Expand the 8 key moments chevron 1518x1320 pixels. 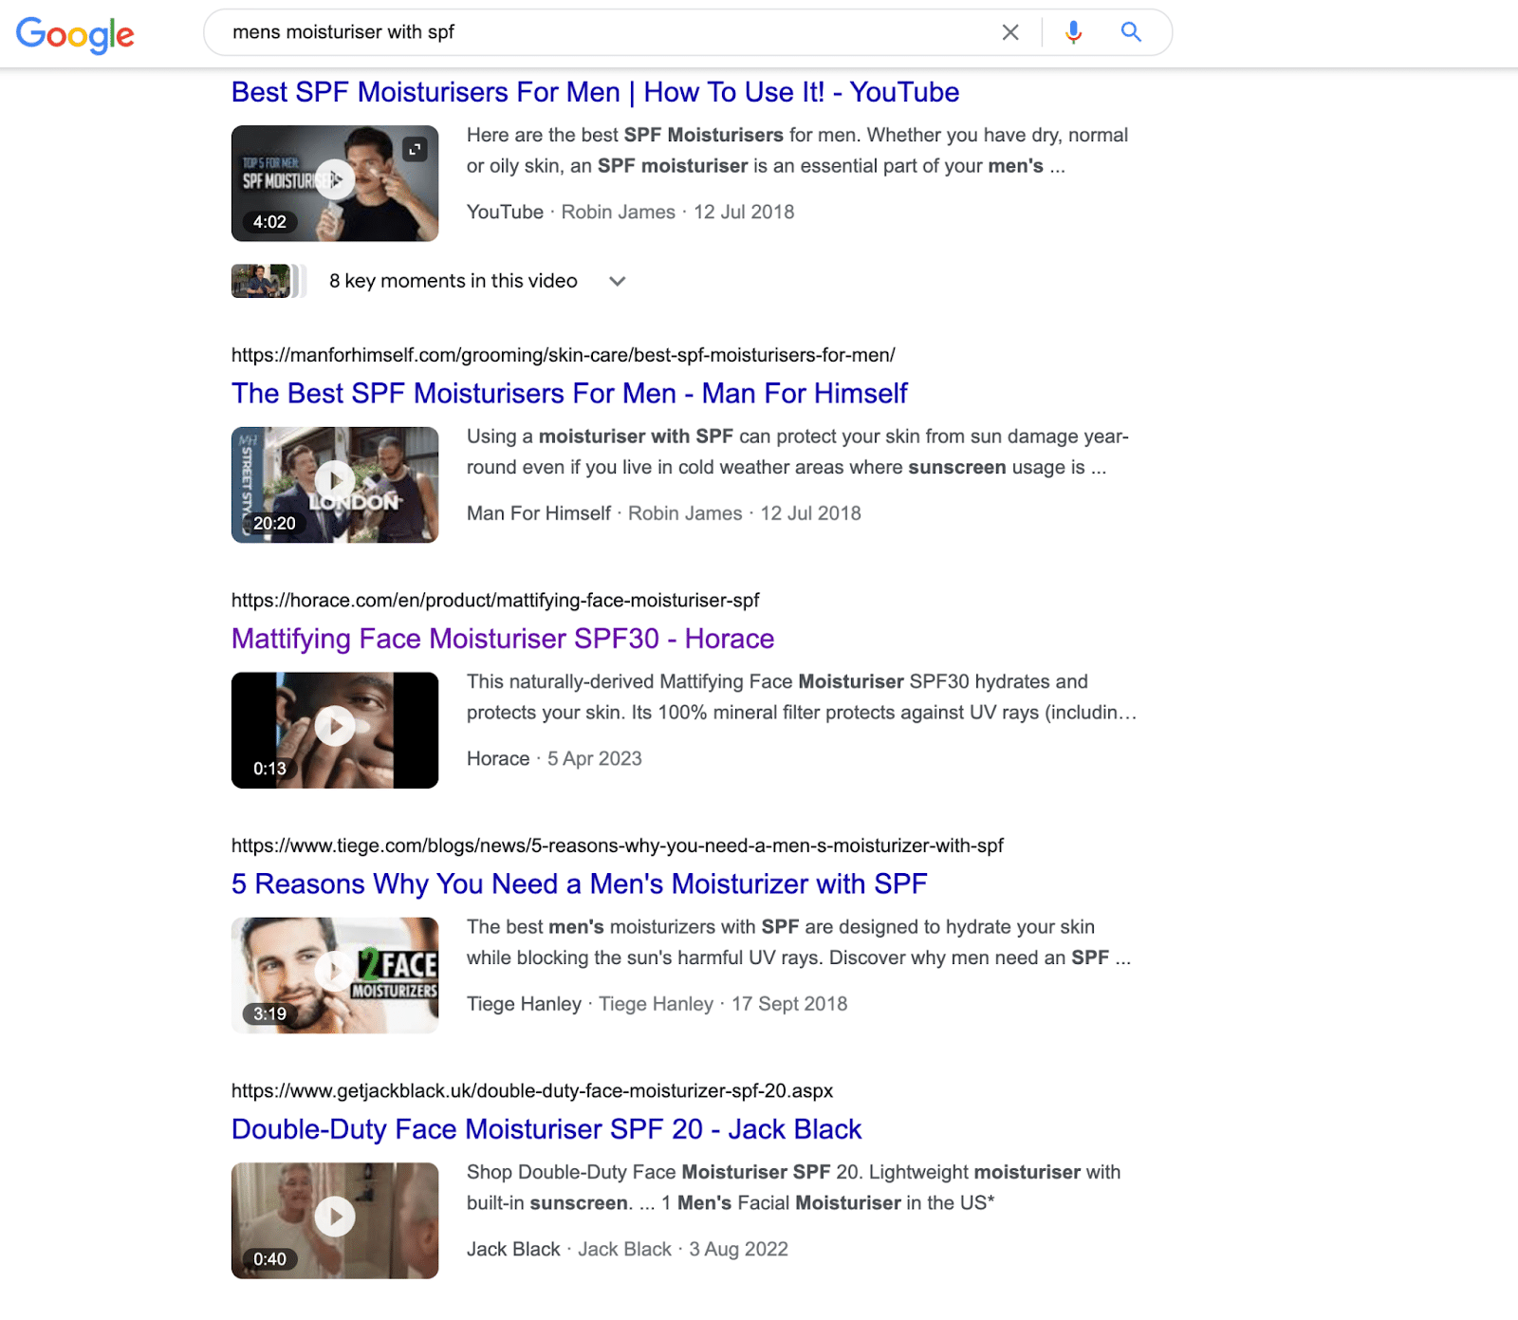[617, 281]
